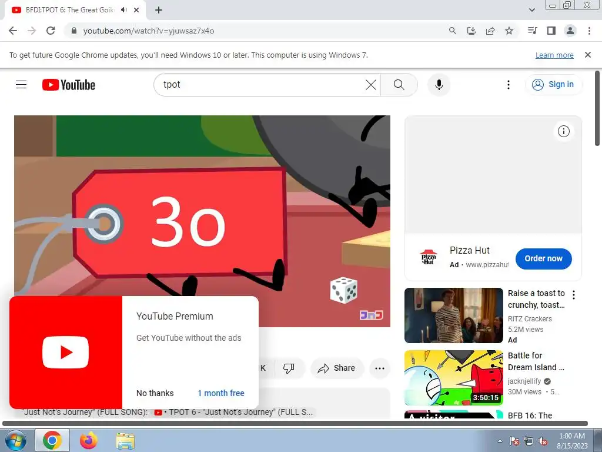Open ad info icon on Pizza Hut ad
The image size is (602, 452).
pos(564,131)
